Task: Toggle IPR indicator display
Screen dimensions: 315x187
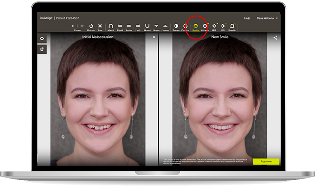Action: point(214,28)
